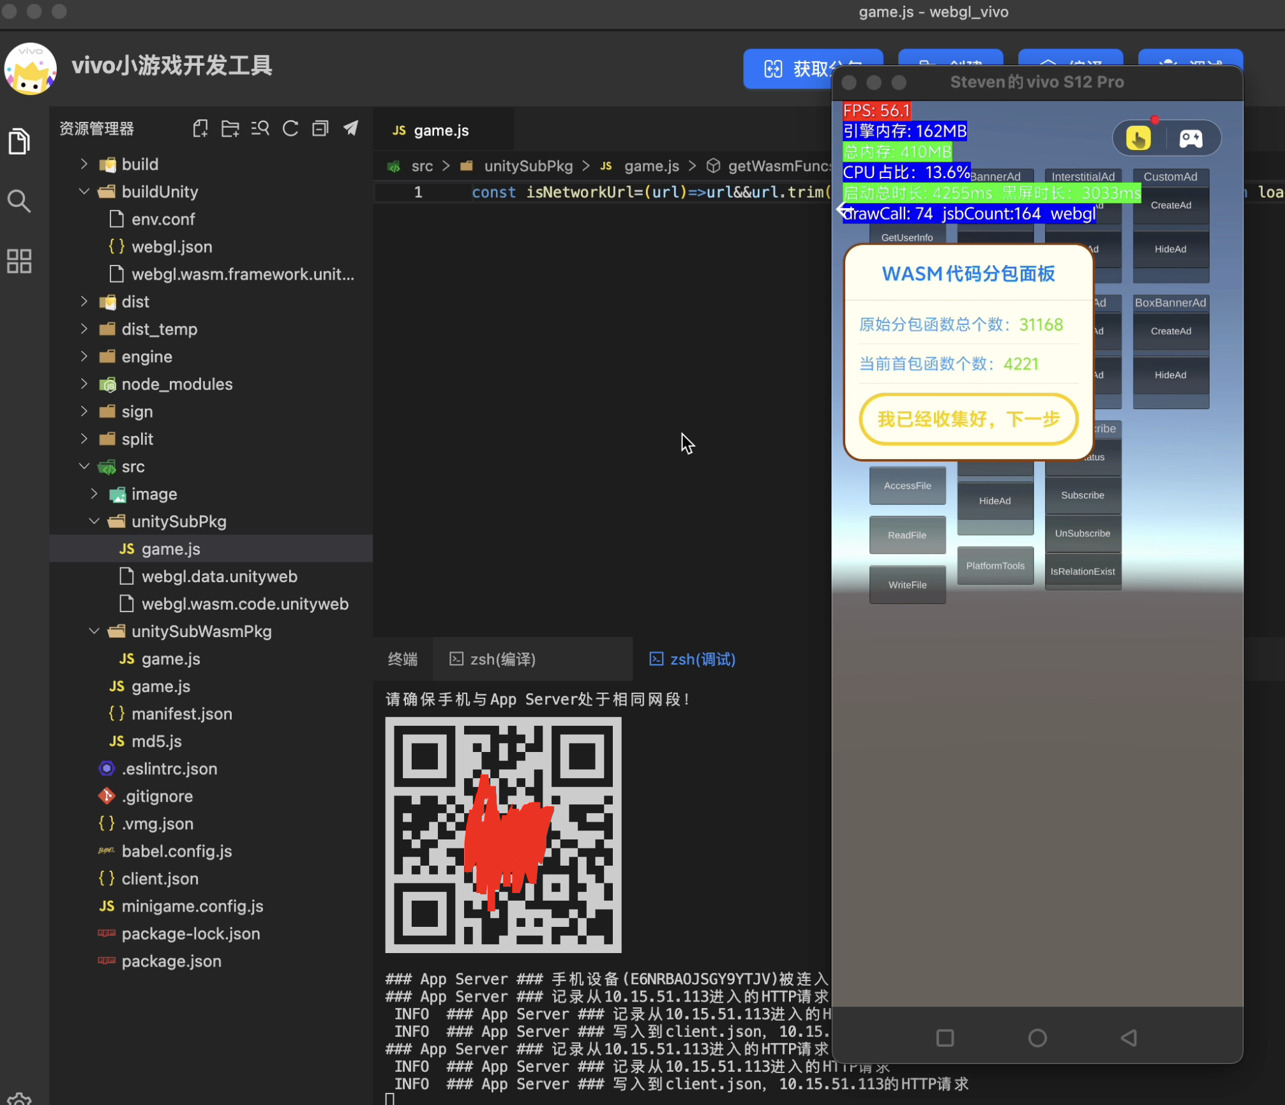
Task: Click the terminal icon of zsh(调试) tab
Action: tap(656, 659)
